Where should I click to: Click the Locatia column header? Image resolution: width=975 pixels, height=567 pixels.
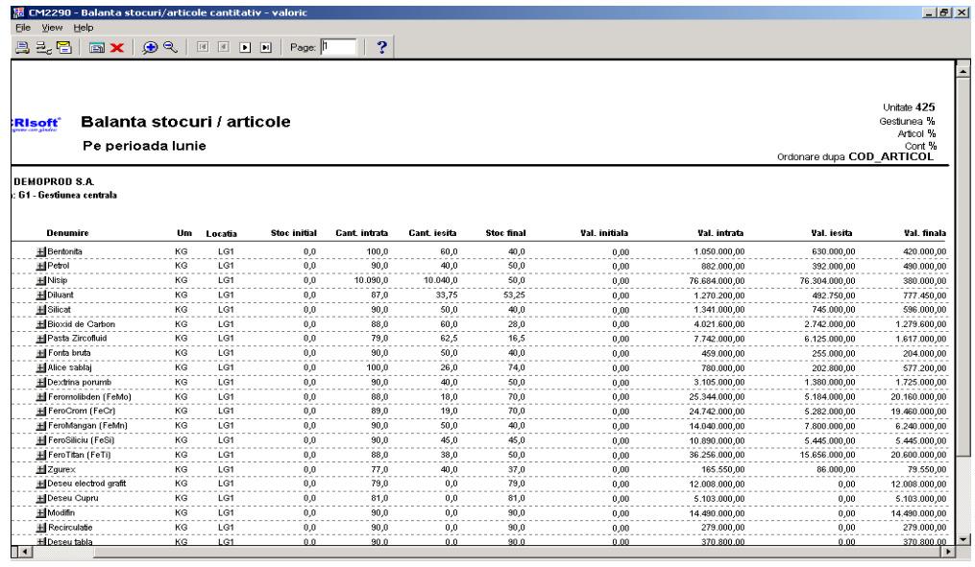coord(221,233)
